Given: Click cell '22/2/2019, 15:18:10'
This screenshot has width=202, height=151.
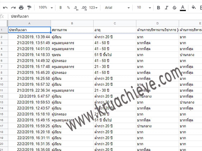Looking at the screenshot, I should (29, 114).
